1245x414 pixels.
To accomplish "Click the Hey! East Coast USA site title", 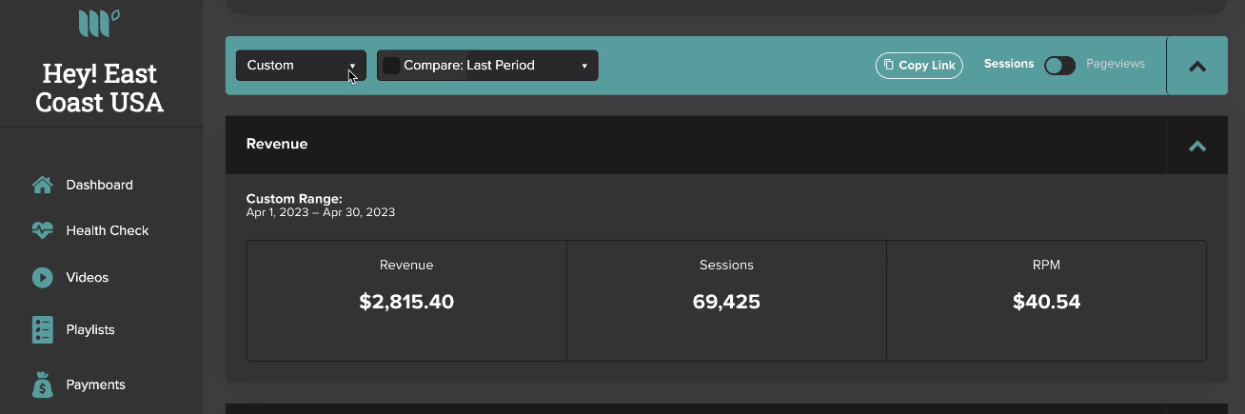I will coord(100,88).
